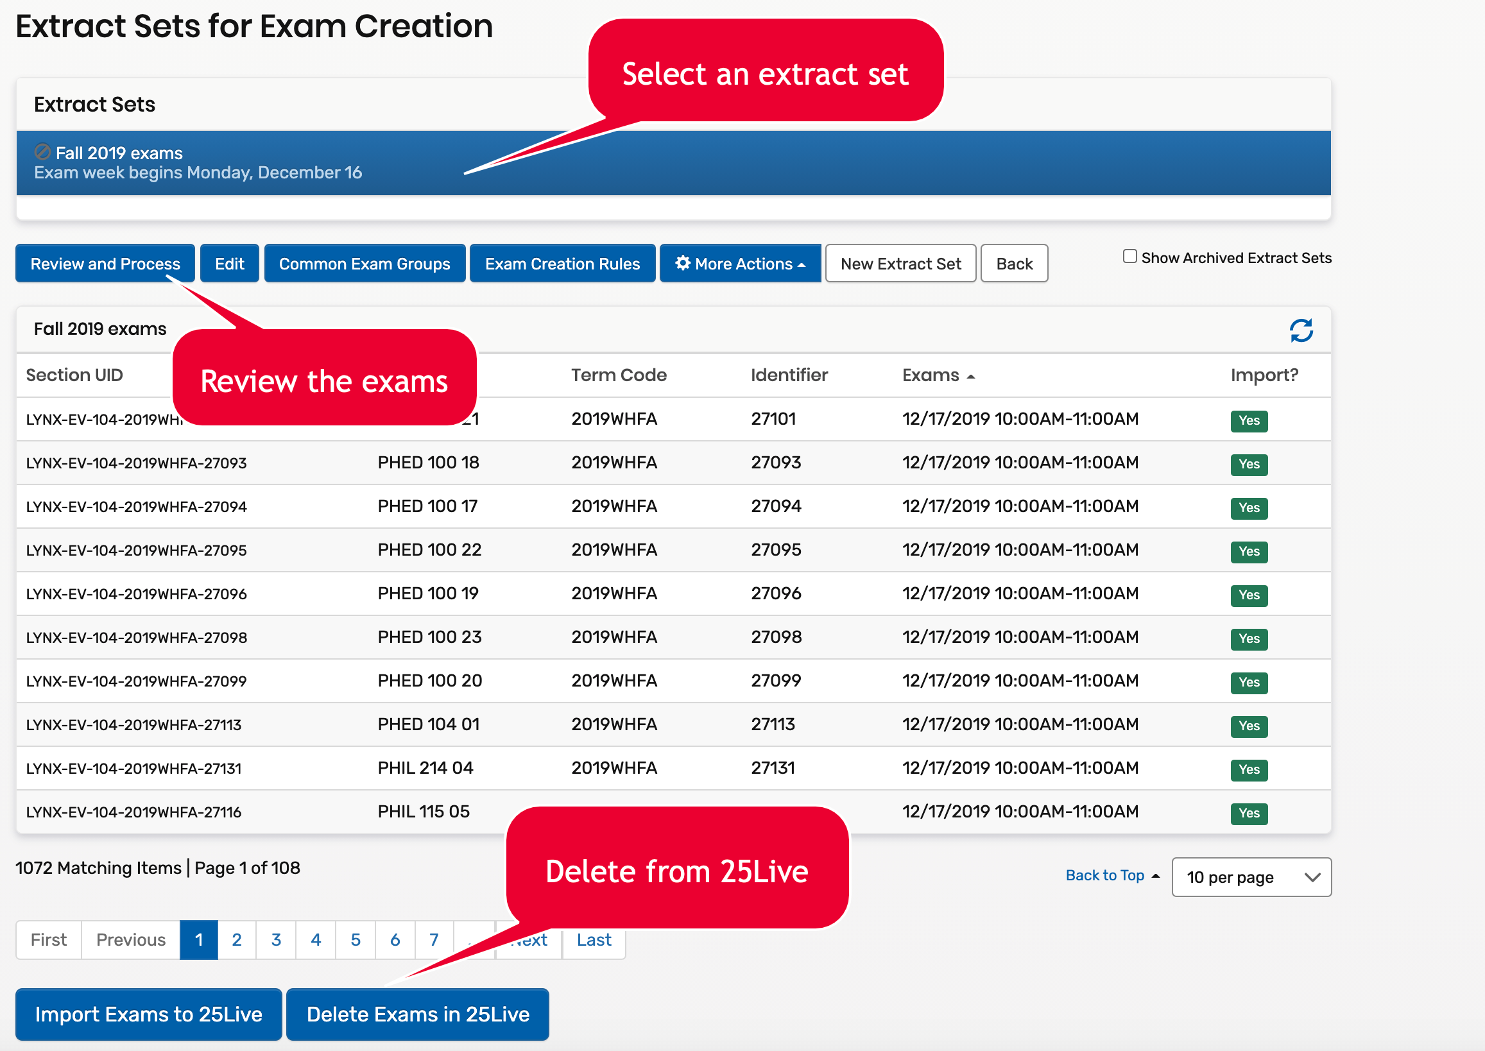The width and height of the screenshot is (1485, 1051).
Task: Open the 10 per page dropdown
Action: tap(1251, 877)
